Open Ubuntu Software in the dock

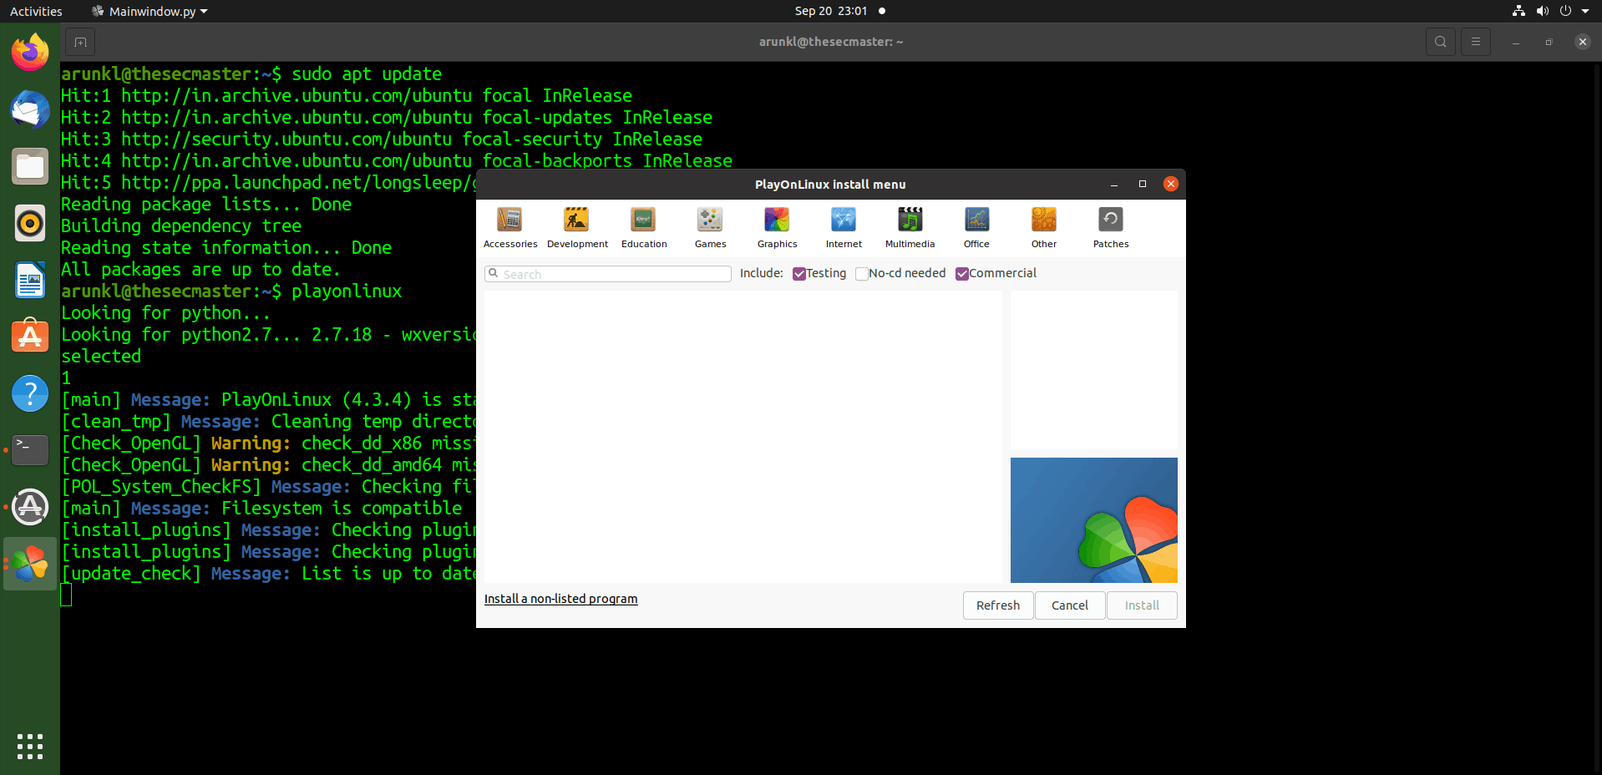click(30, 337)
